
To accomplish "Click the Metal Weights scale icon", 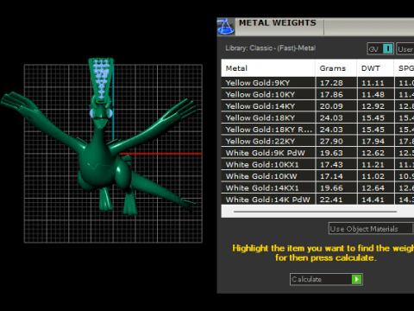I will pyautogui.click(x=226, y=27).
